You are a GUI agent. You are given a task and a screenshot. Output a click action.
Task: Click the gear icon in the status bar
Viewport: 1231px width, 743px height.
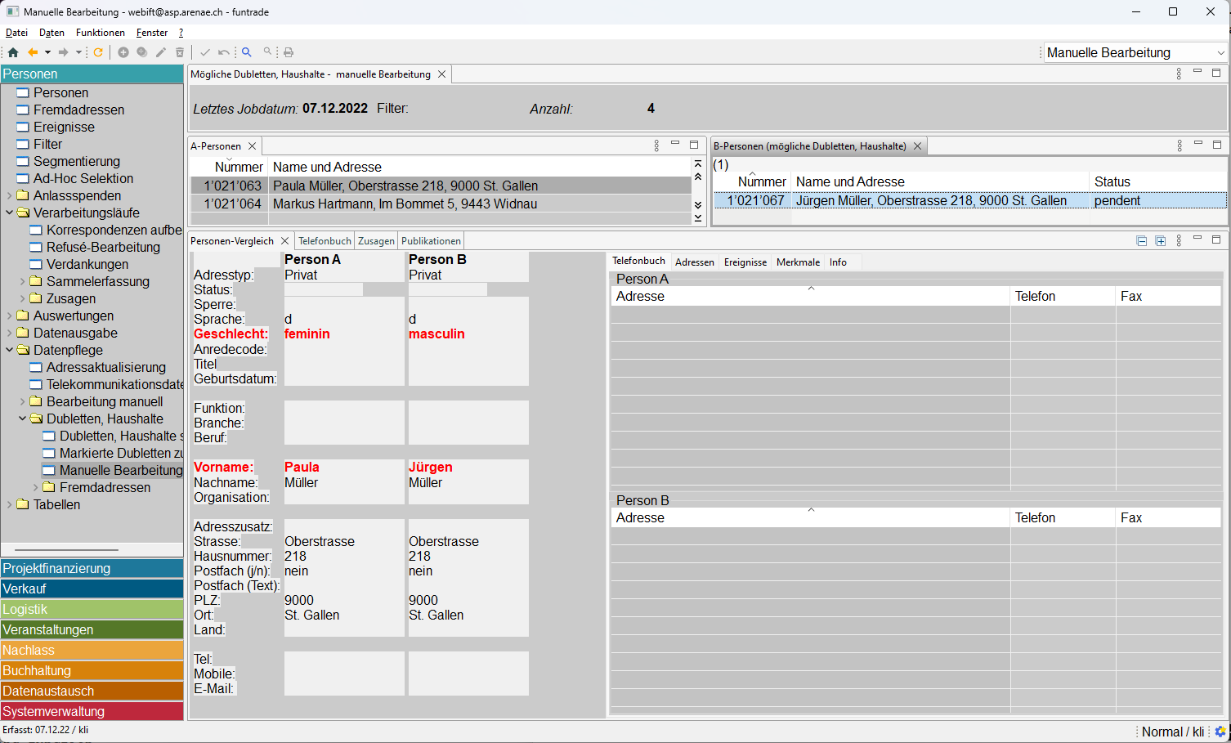1220,732
